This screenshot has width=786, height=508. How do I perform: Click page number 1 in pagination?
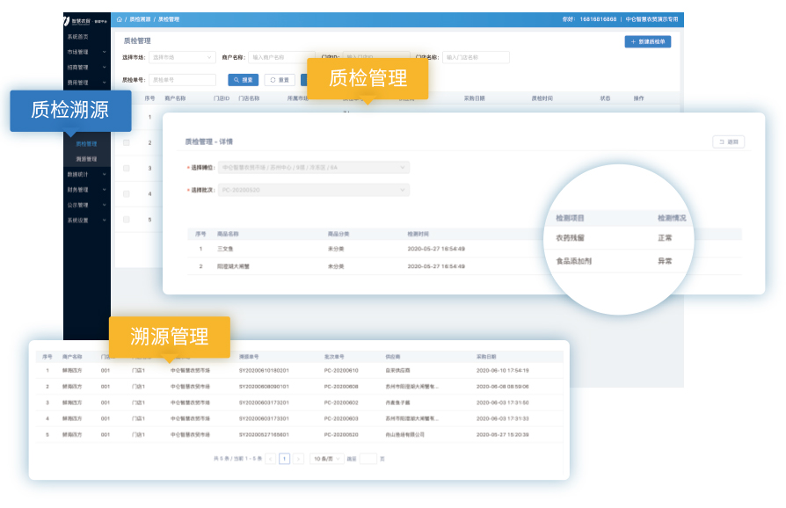[x=284, y=459]
